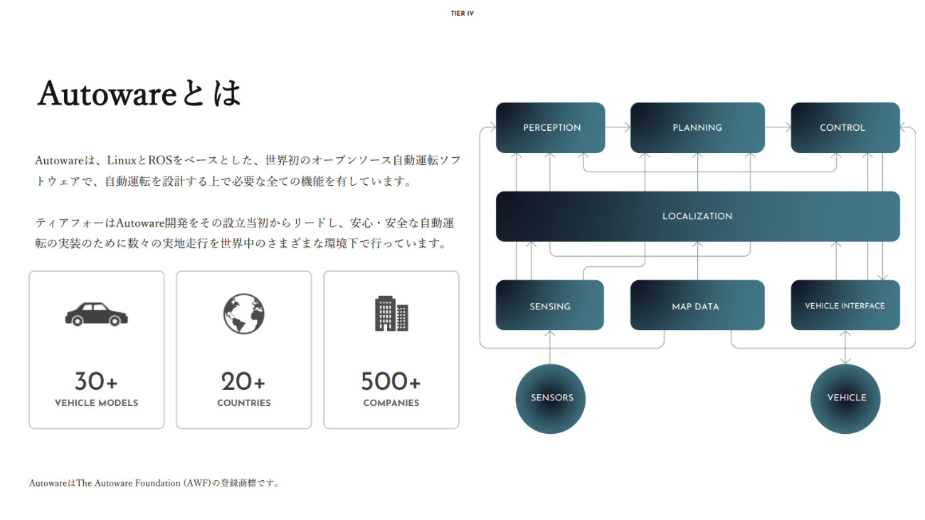Select the CONTROL block in the diagram

pyautogui.click(x=845, y=127)
